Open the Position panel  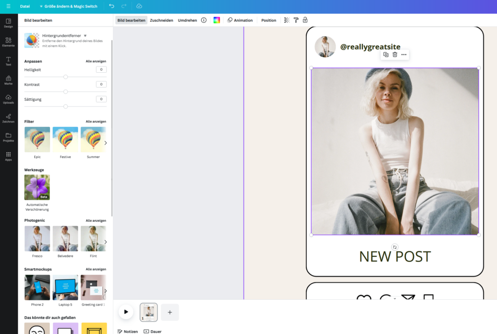tap(269, 20)
